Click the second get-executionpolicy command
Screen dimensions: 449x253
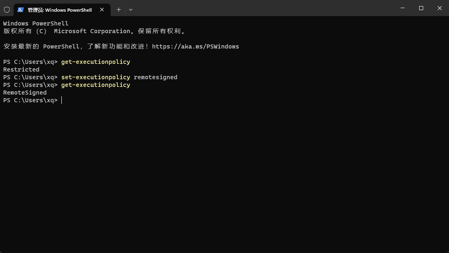(x=96, y=85)
